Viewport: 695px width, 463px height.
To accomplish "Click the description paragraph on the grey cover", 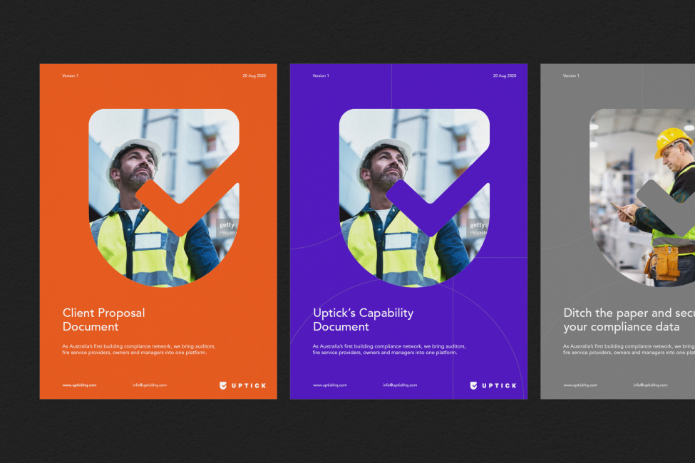I will tap(629, 349).
